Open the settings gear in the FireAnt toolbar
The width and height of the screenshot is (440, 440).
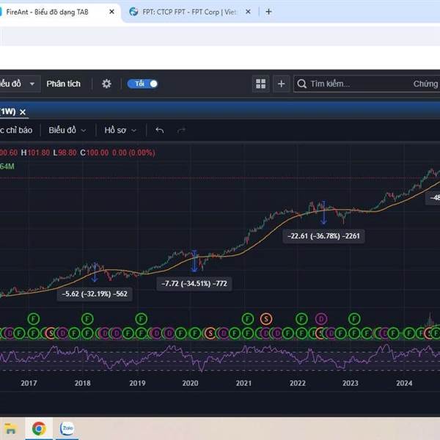(106, 84)
